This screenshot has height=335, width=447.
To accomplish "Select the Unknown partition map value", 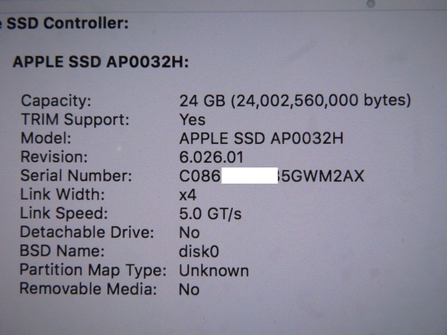I will (214, 270).
